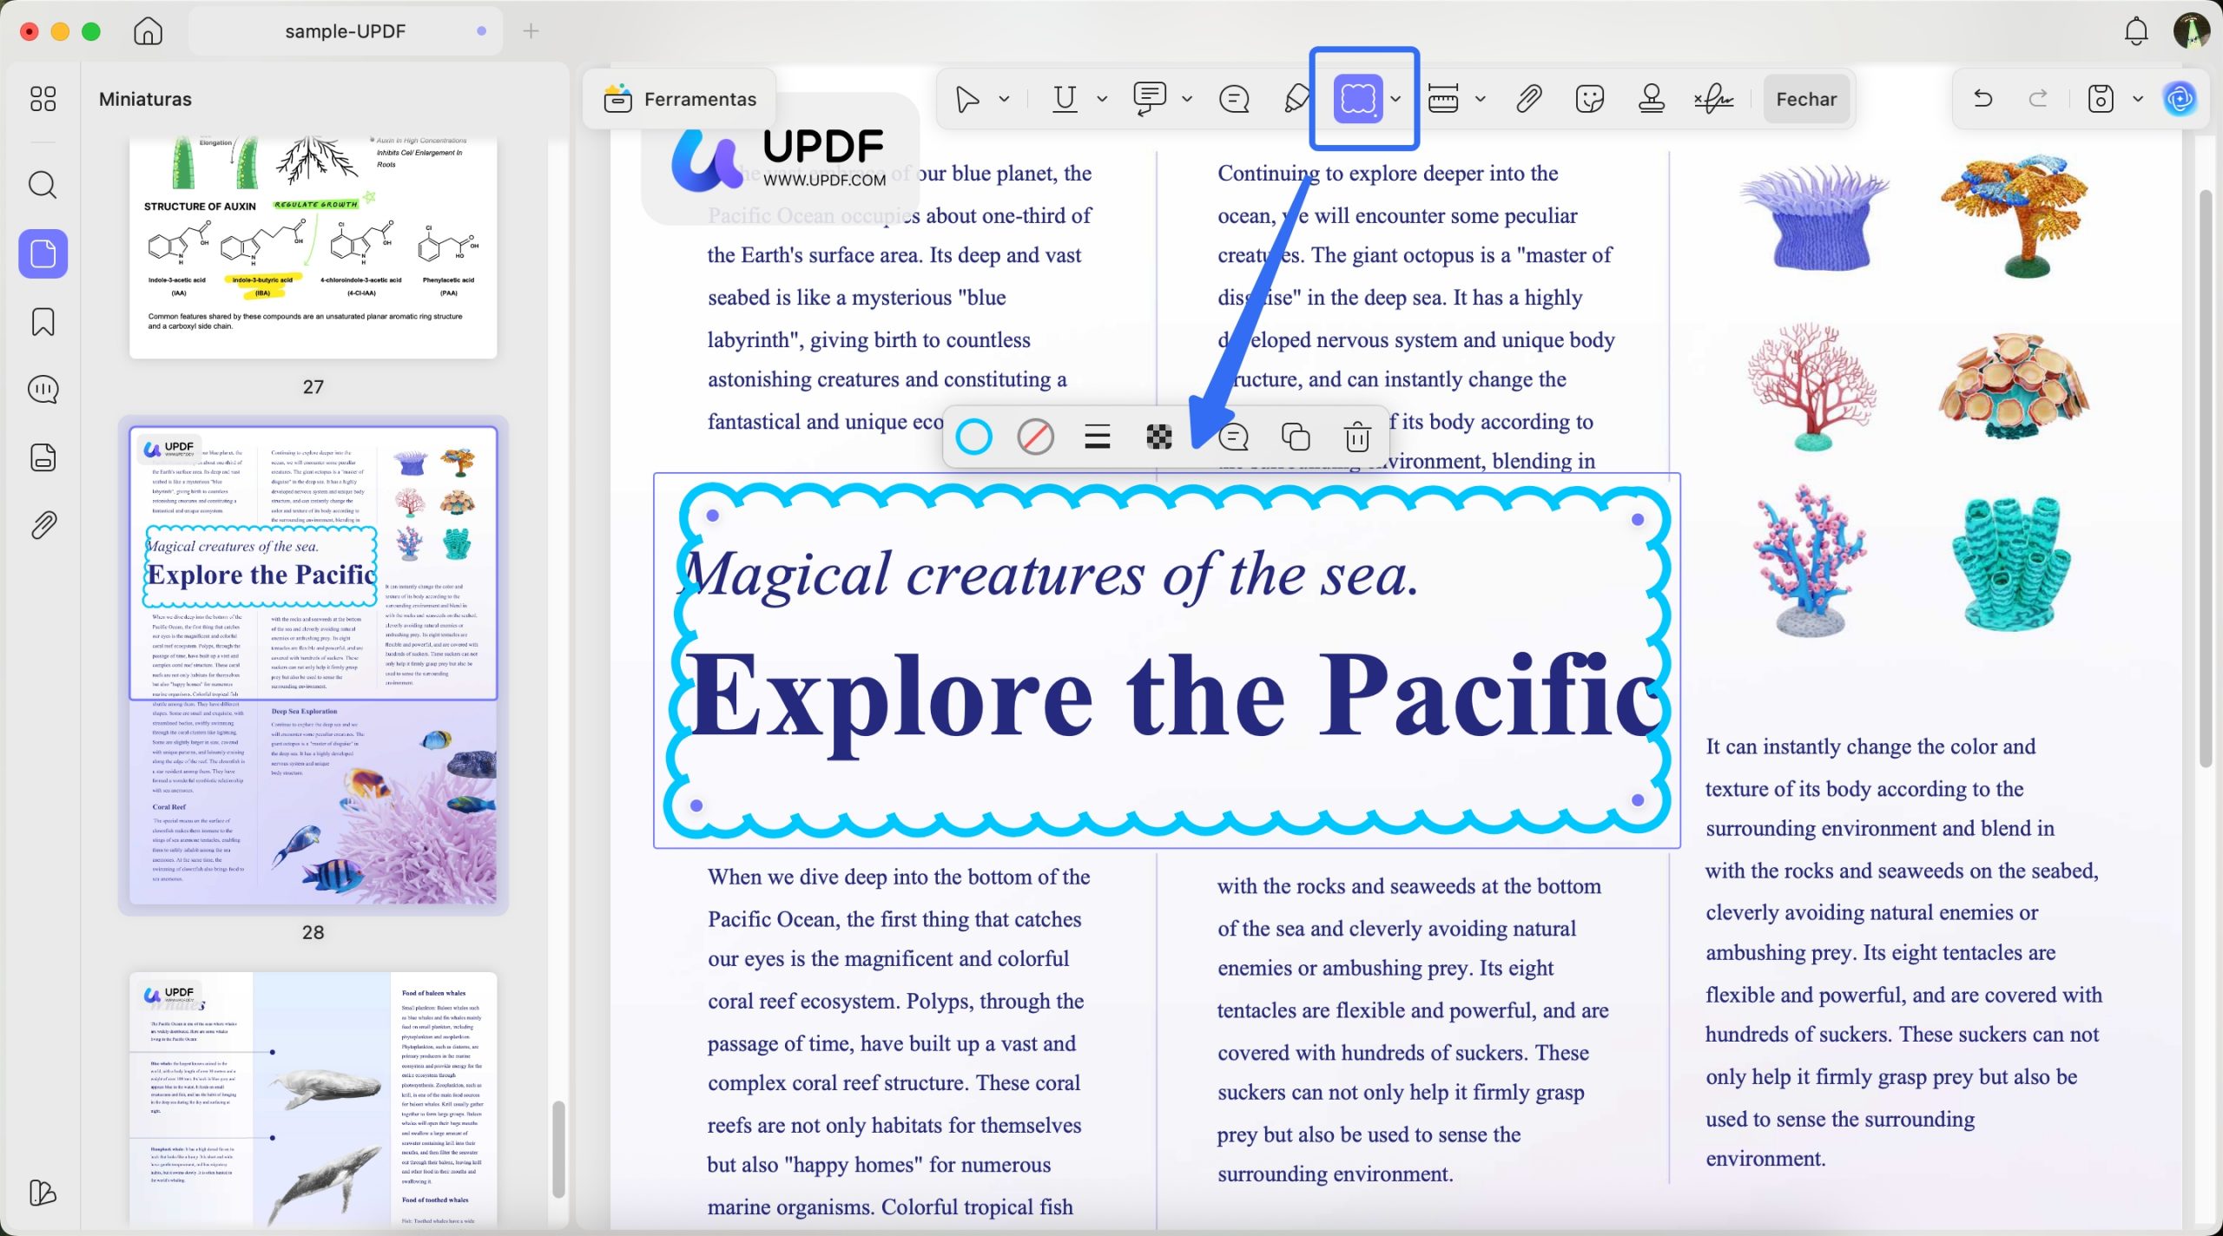Screen dimensions: 2223x1236
Task: Change the cyan border color swatch
Action: pyautogui.click(x=973, y=437)
